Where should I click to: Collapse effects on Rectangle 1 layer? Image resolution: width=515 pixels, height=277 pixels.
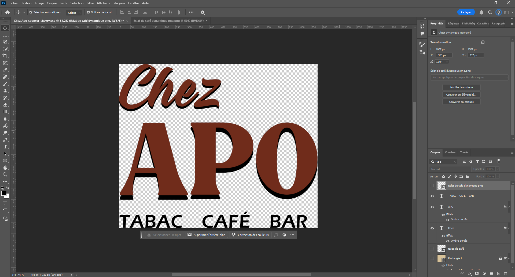[509, 258]
